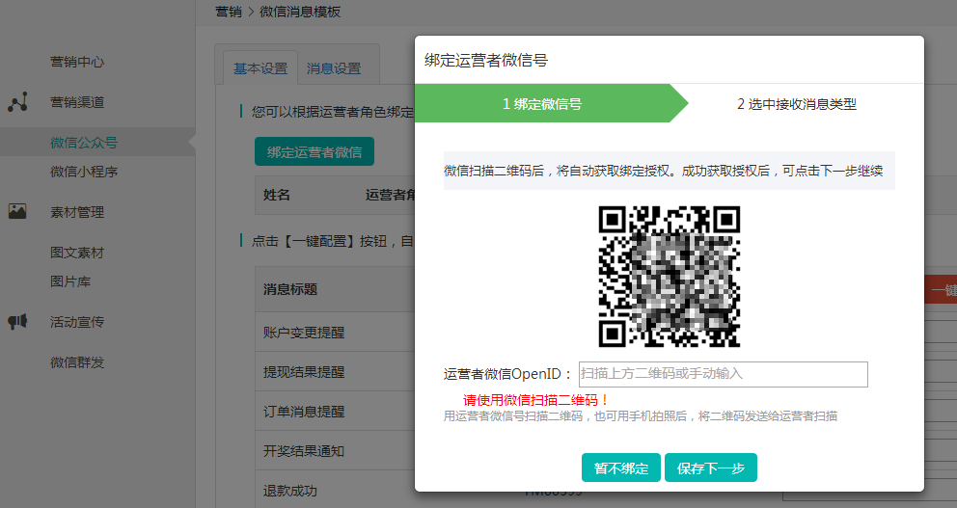Switch to the 消息设置 tab
The image size is (957, 508).
coord(334,68)
